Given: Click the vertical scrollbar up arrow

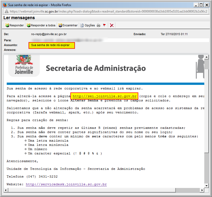Looking at the screenshot, I should pos(207,57).
